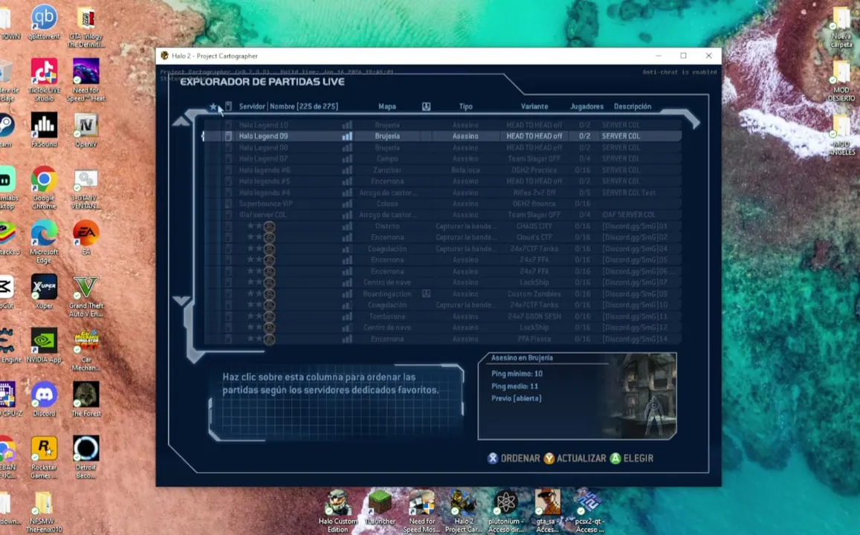The image size is (860, 535).
Task: Open FxSound desktop shortcut
Action: [x=44, y=129]
